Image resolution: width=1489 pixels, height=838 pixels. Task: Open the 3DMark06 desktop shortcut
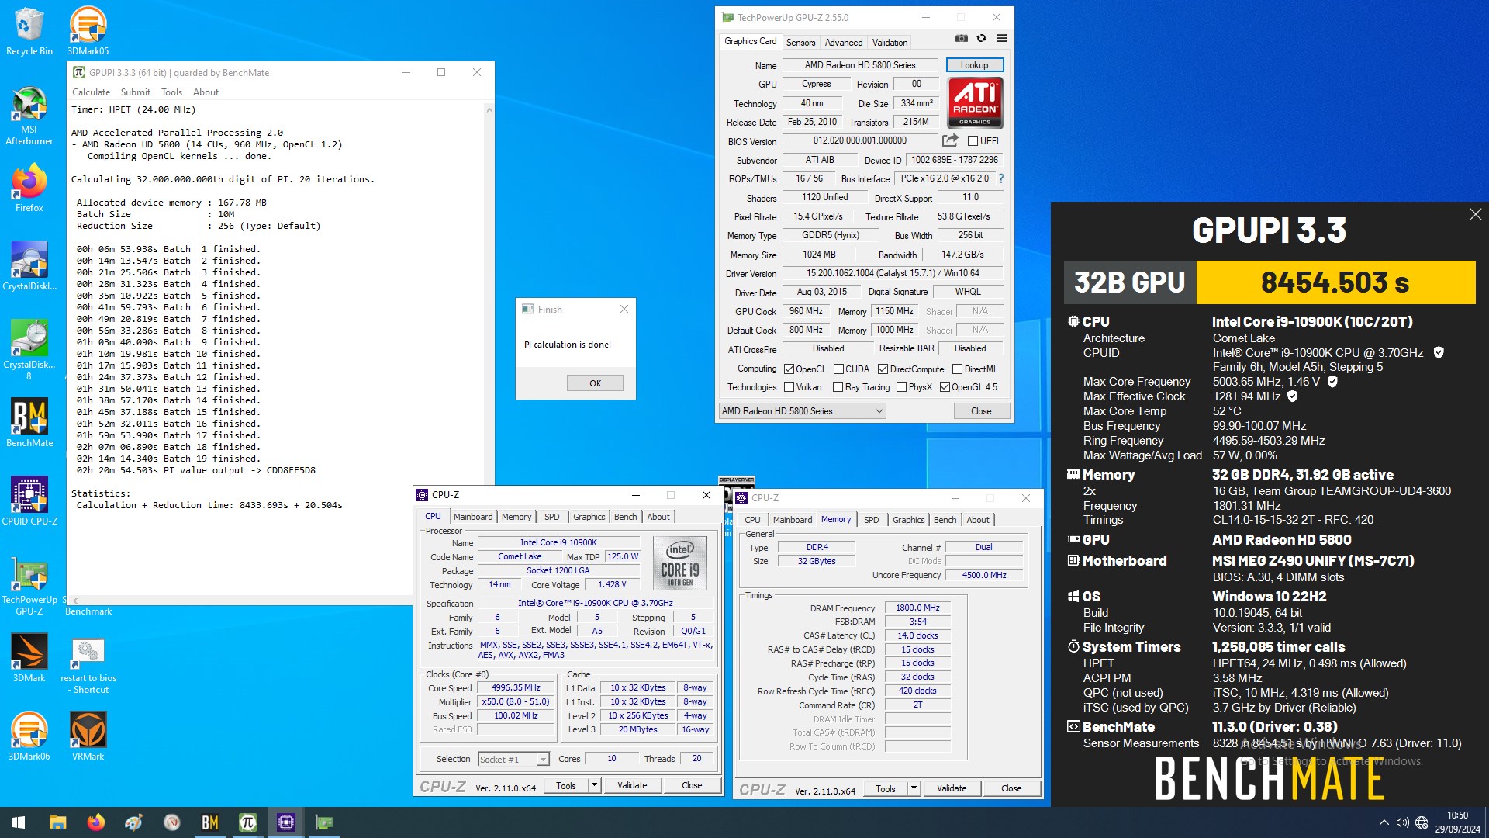click(29, 736)
